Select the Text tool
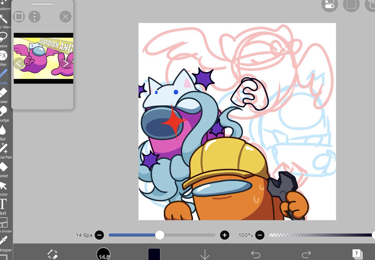The height and width of the screenshot is (260, 375). 3,207
